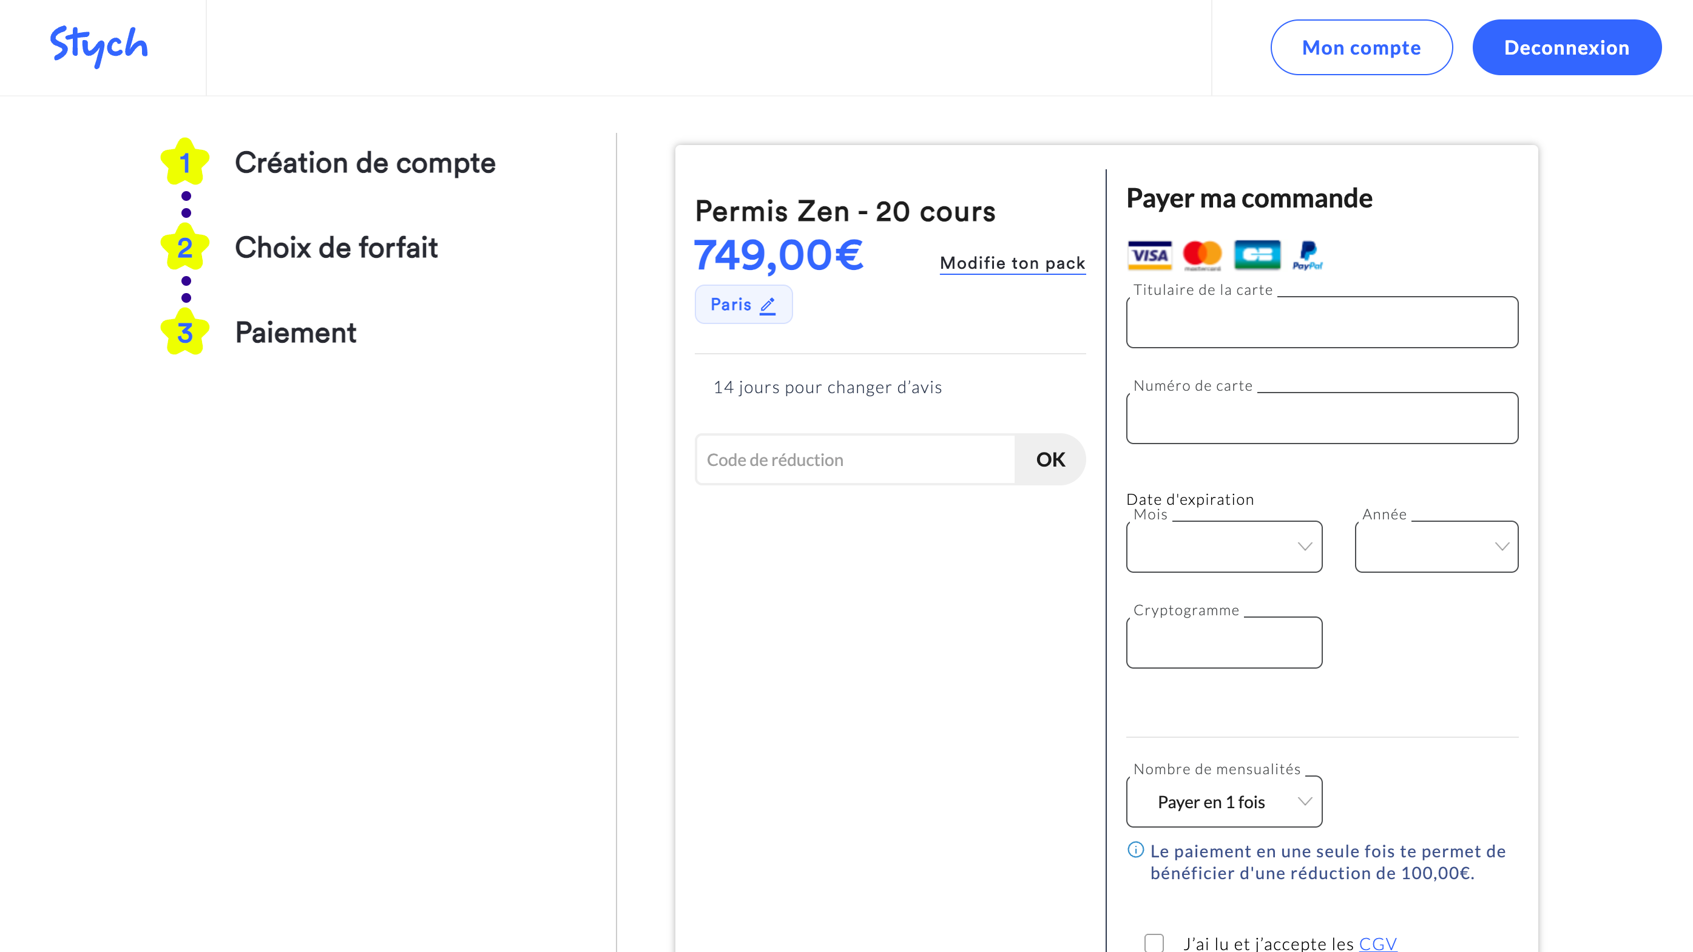Screen dimensions: 1693x952
Task: Select the Visa payment icon
Action: [1149, 255]
